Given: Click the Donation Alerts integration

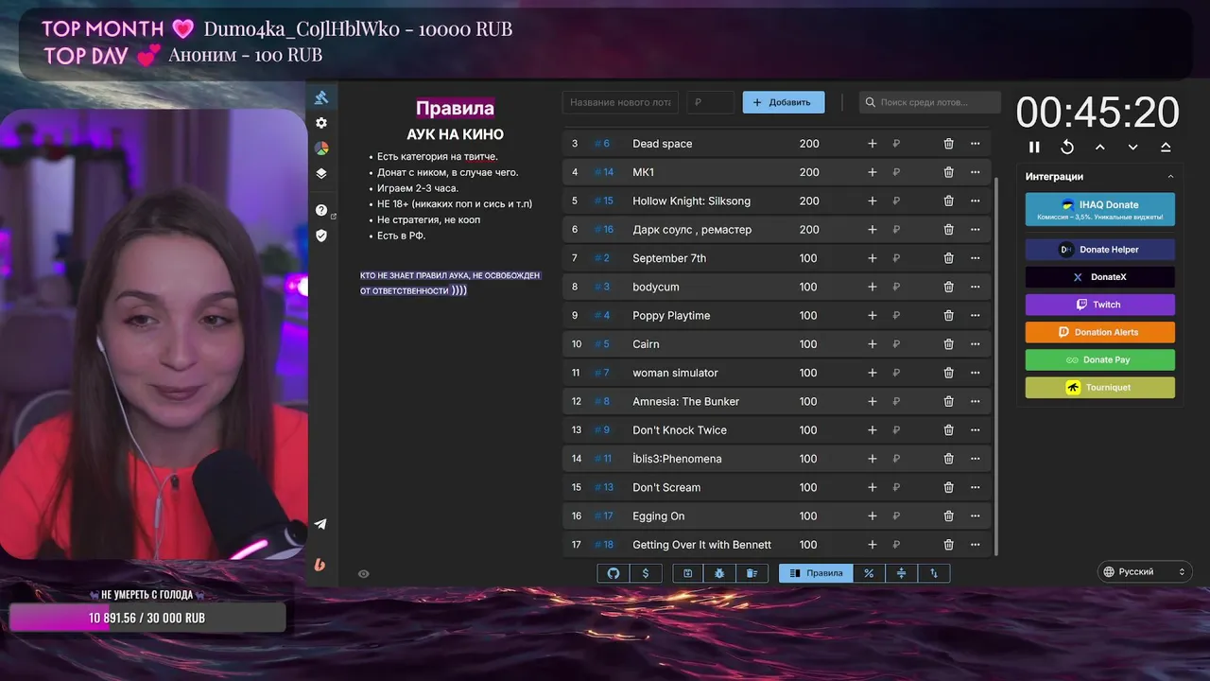Looking at the screenshot, I should [x=1100, y=332].
